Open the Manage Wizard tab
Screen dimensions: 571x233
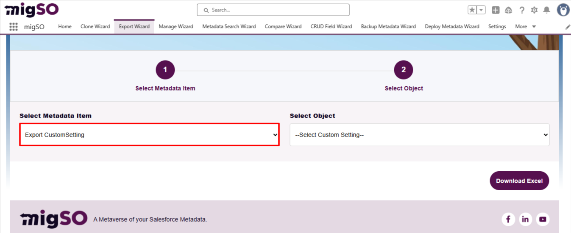click(x=176, y=27)
